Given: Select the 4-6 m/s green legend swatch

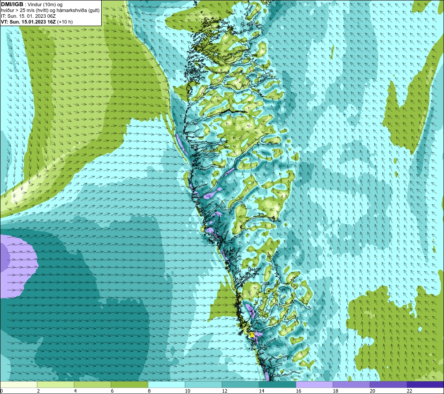Looking at the screenshot, I should click(93, 385).
